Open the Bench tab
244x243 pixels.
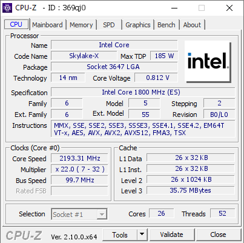[x=167, y=25]
